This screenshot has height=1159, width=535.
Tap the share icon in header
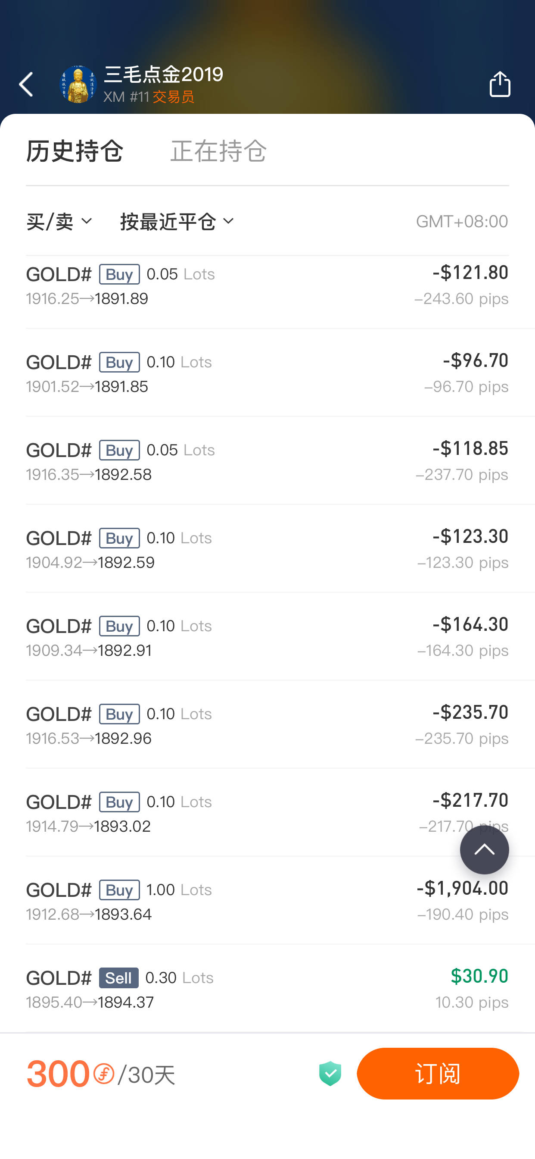click(x=500, y=84)
